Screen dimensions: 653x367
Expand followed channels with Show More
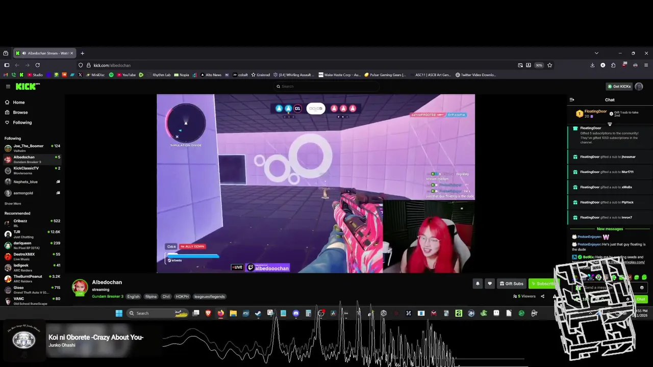tap(13, 203)
